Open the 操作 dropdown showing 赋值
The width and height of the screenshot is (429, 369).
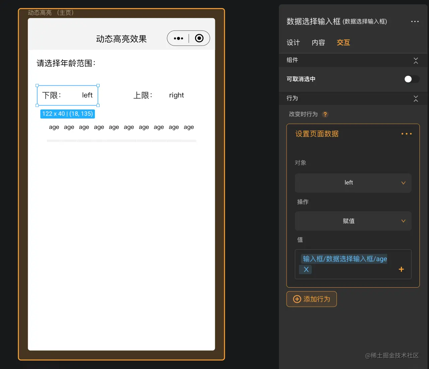click(x=353, y=221)
